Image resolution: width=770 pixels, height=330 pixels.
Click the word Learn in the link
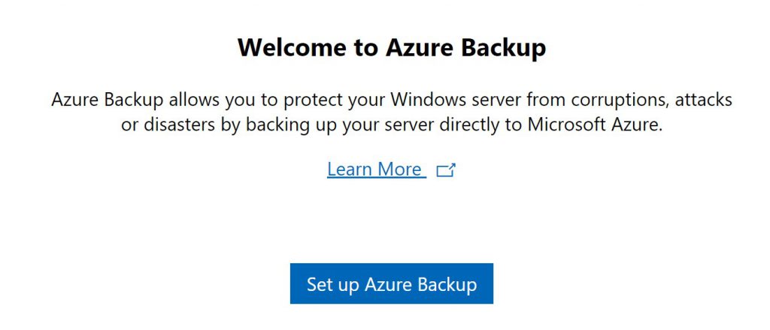350,169
